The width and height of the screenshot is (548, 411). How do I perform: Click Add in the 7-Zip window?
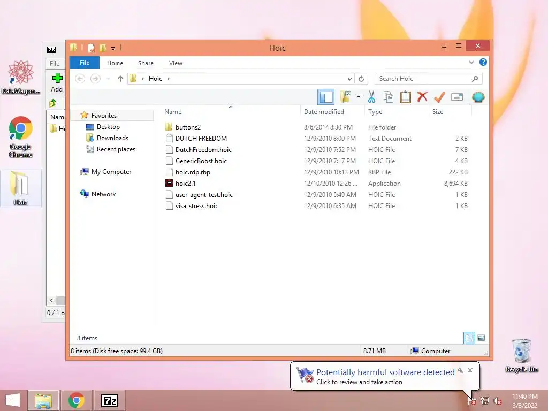point(57,82)
